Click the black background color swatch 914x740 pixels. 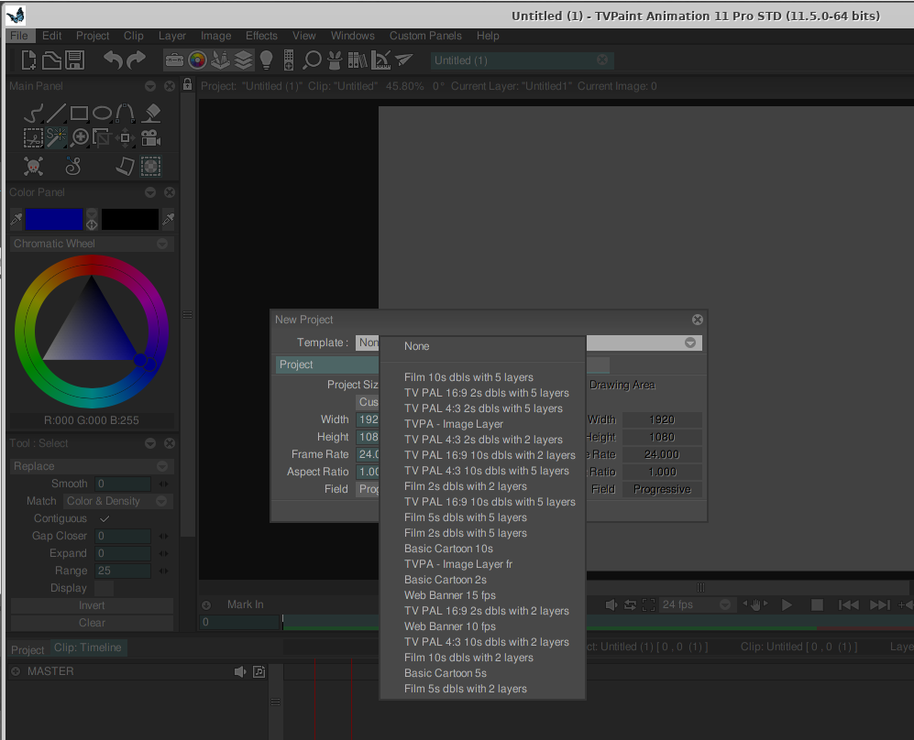click(130, 220)
